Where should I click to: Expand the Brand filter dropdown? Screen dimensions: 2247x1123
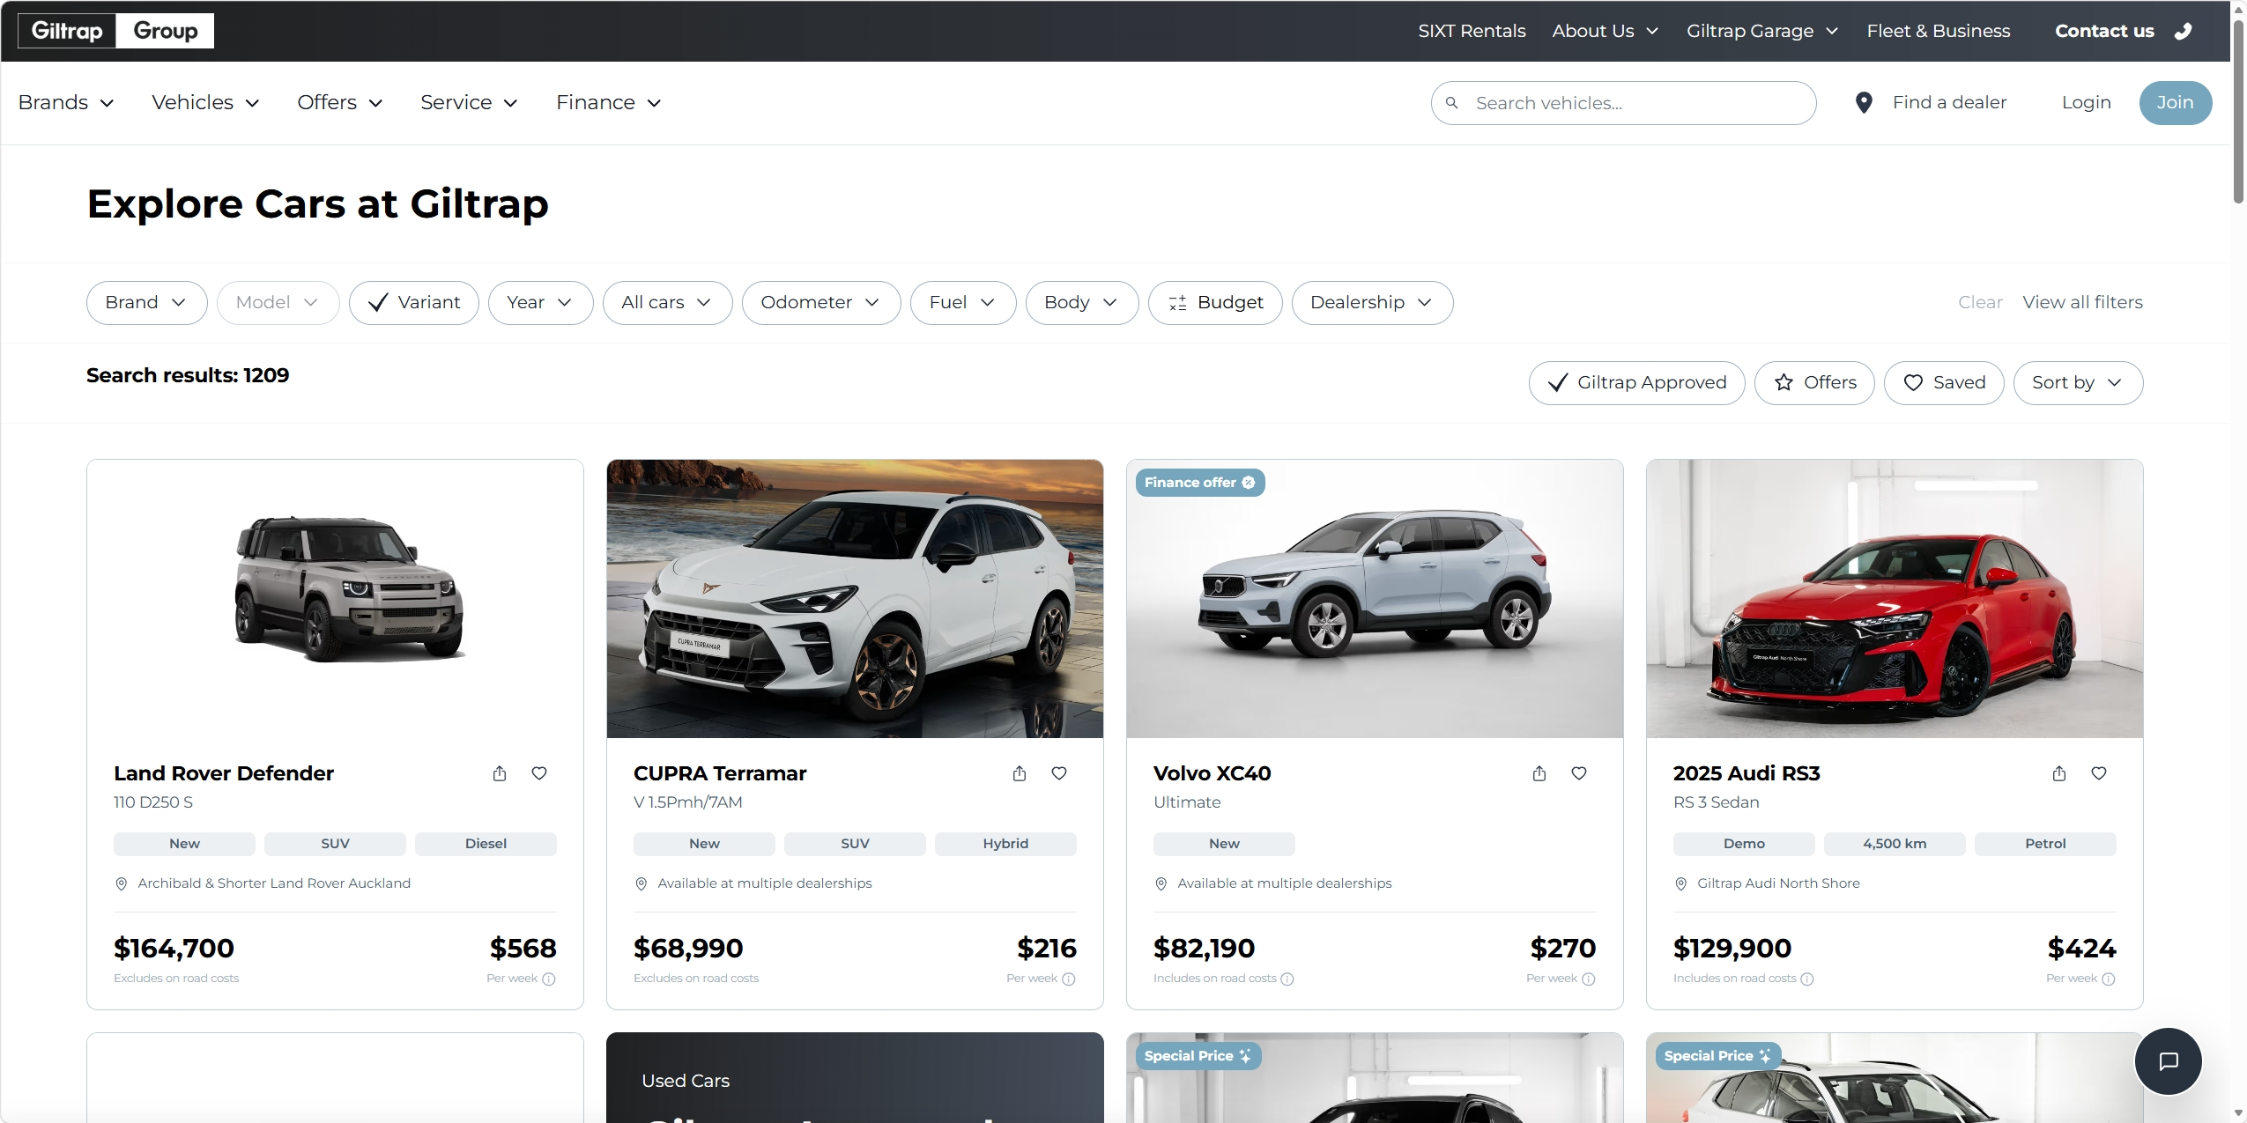(x=147, y=303)
